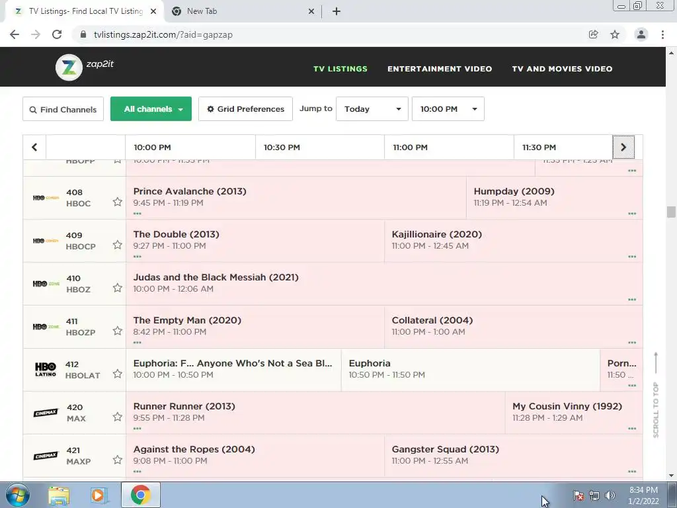
Task: Expand the All channels dropdown
Action: pos(151,109)
